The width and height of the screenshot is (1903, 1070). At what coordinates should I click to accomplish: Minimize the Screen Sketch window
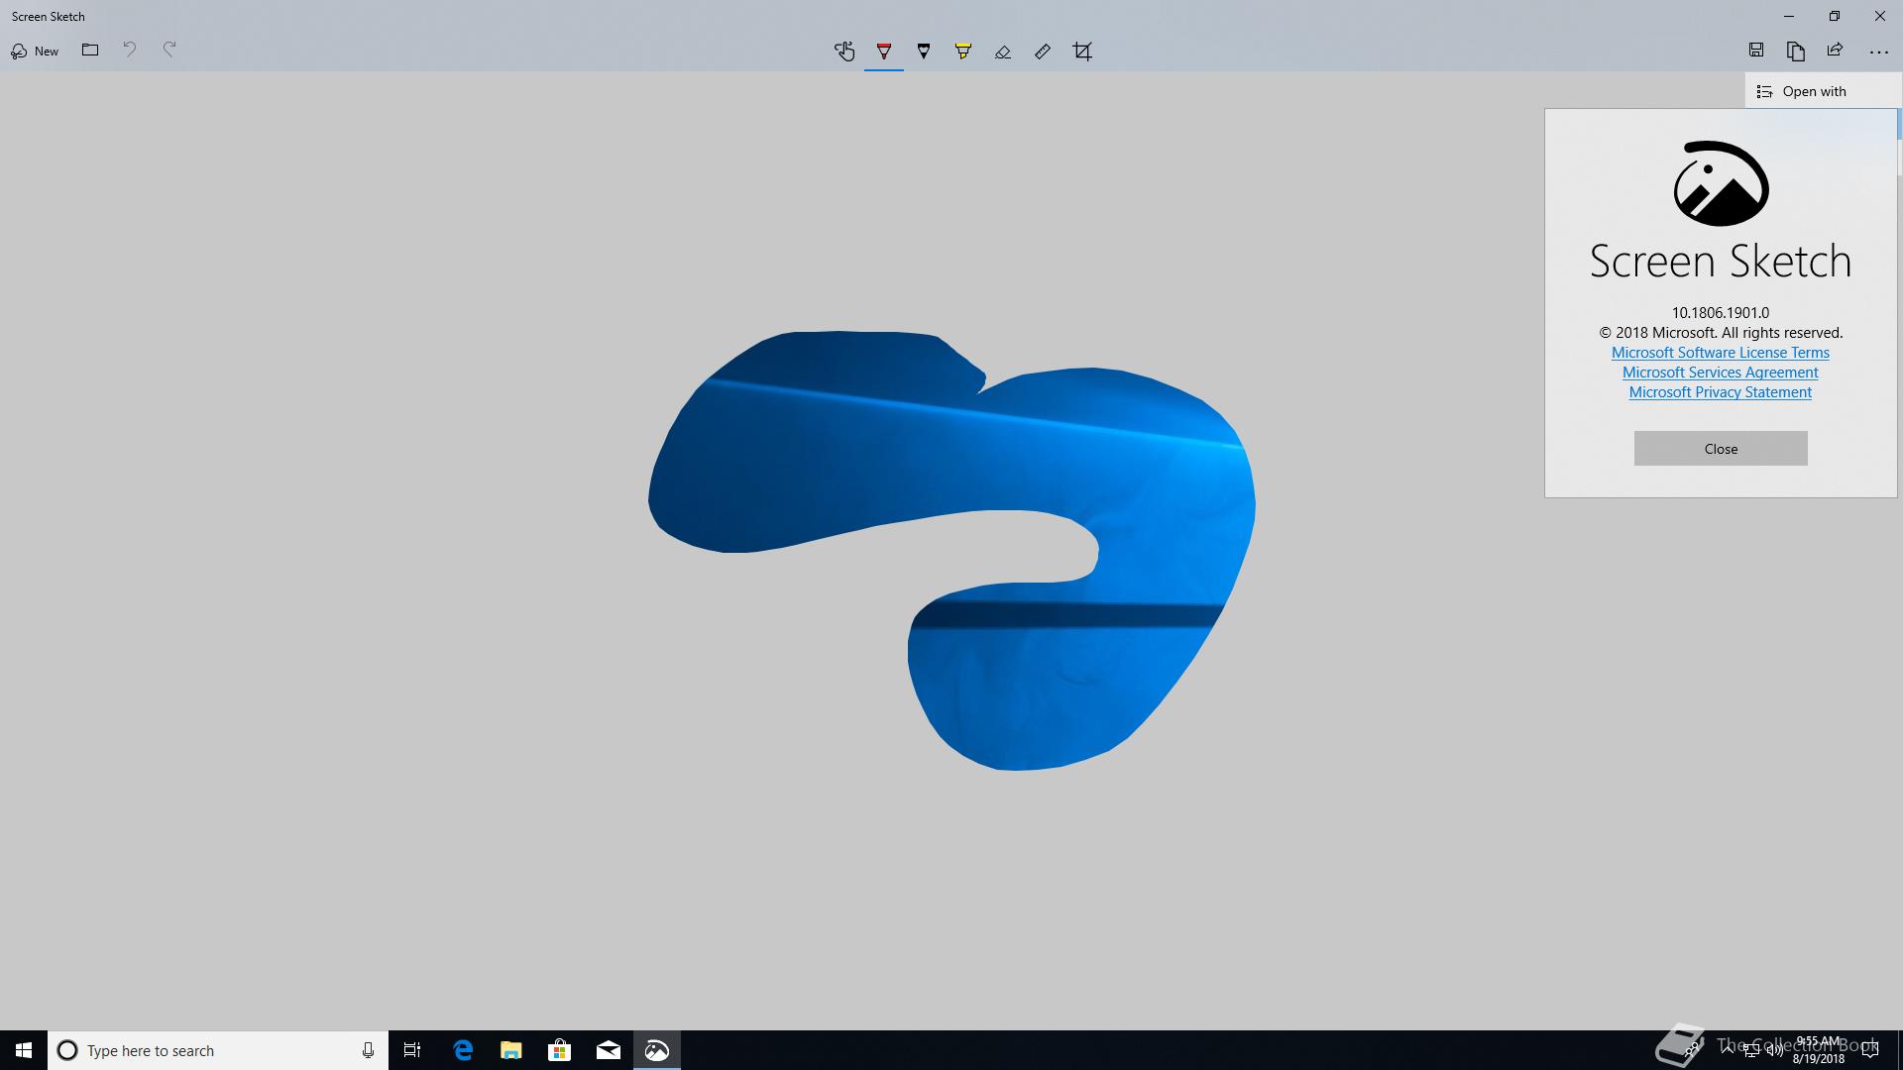pyautogui.click(x=1789, y=16)
